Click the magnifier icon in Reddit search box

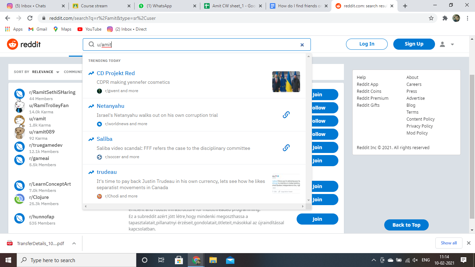point(91,44)
